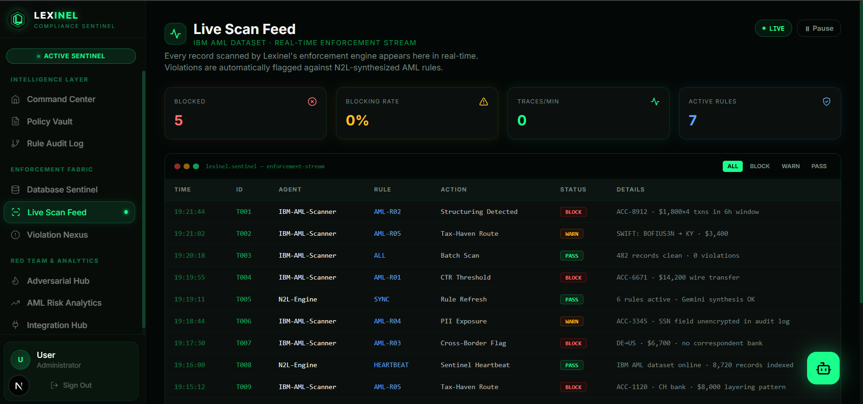The image size is (863, 404).
Task: Click the Blocked card X-circle icon
Action: (312, 102)
